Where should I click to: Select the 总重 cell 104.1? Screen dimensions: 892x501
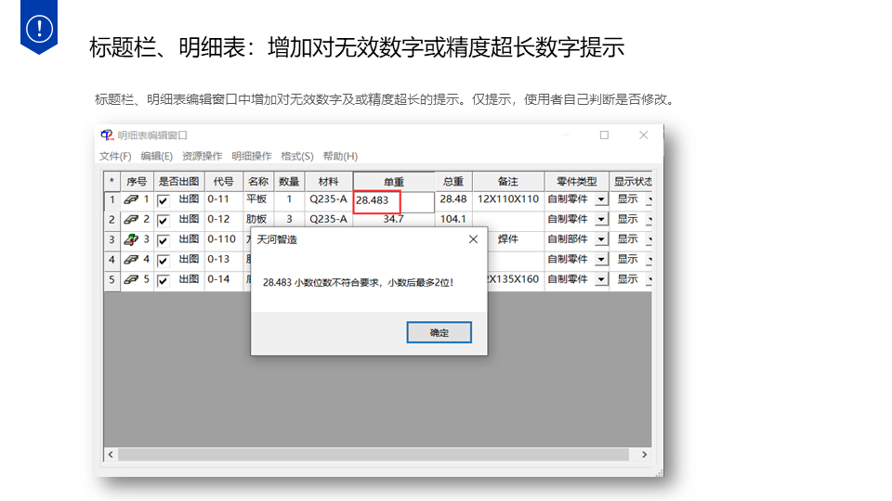pos(453,219)
